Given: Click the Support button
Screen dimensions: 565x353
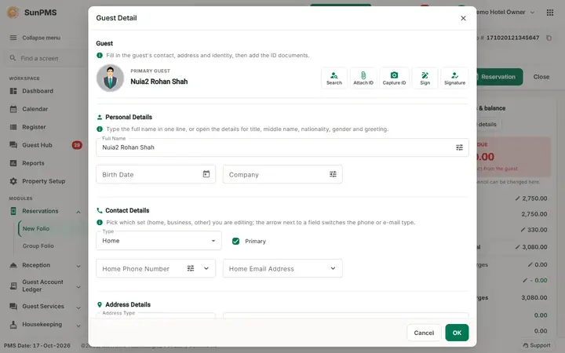Looking at the screenshot, I should click(537, 345).
